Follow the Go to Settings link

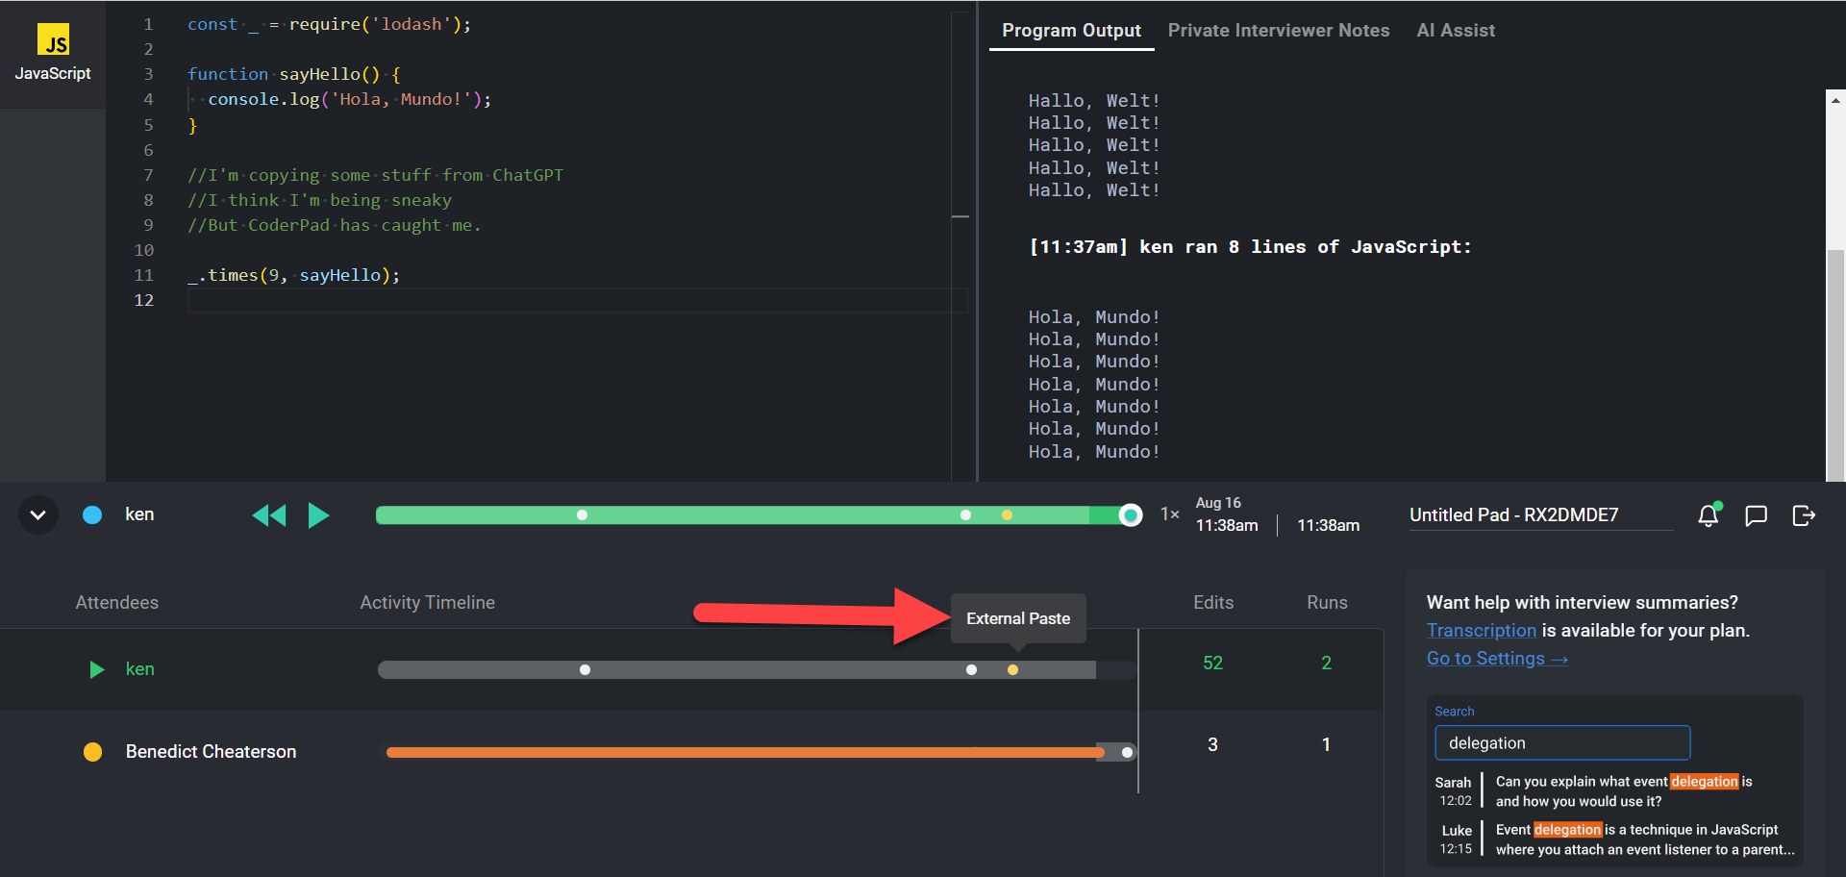pyautogui.click(x=1496, y=659)
